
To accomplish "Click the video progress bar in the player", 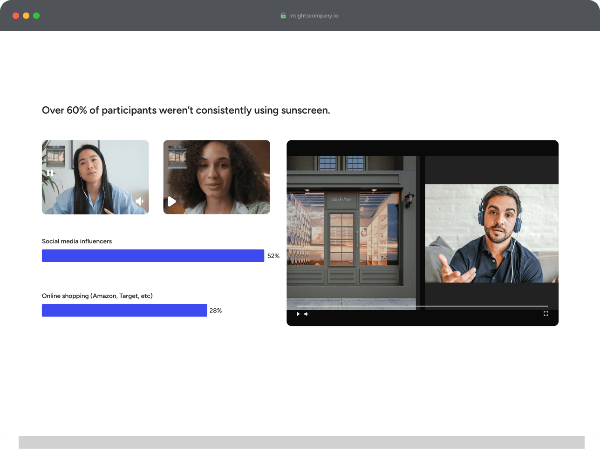I will (x=419, y=305).
